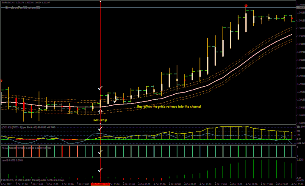The image size is (305, 186).
Task: Click the trend2 indicator label
Action: pyautogui.click(x=12, y=160)
